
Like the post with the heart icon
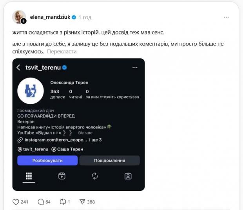[16, 202]
